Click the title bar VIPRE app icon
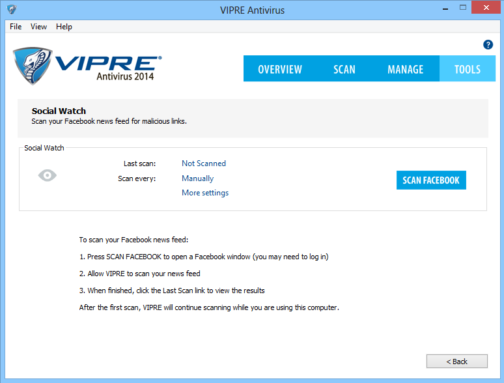Viewport: 504px width, 383px height. click(12, 10)
